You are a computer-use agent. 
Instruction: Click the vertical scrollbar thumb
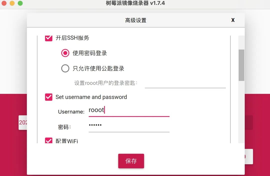point(241,65)
